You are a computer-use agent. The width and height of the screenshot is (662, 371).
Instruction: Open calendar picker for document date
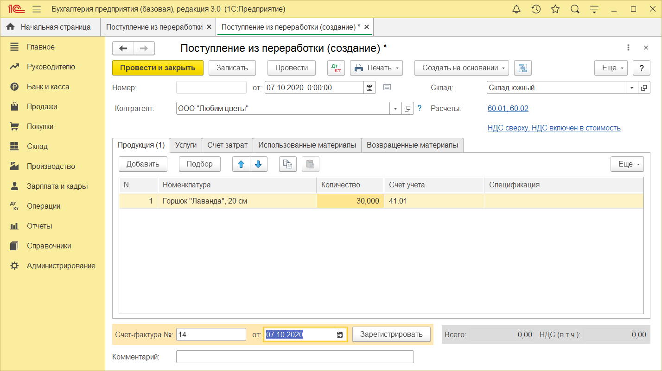[x=369, y=87]
